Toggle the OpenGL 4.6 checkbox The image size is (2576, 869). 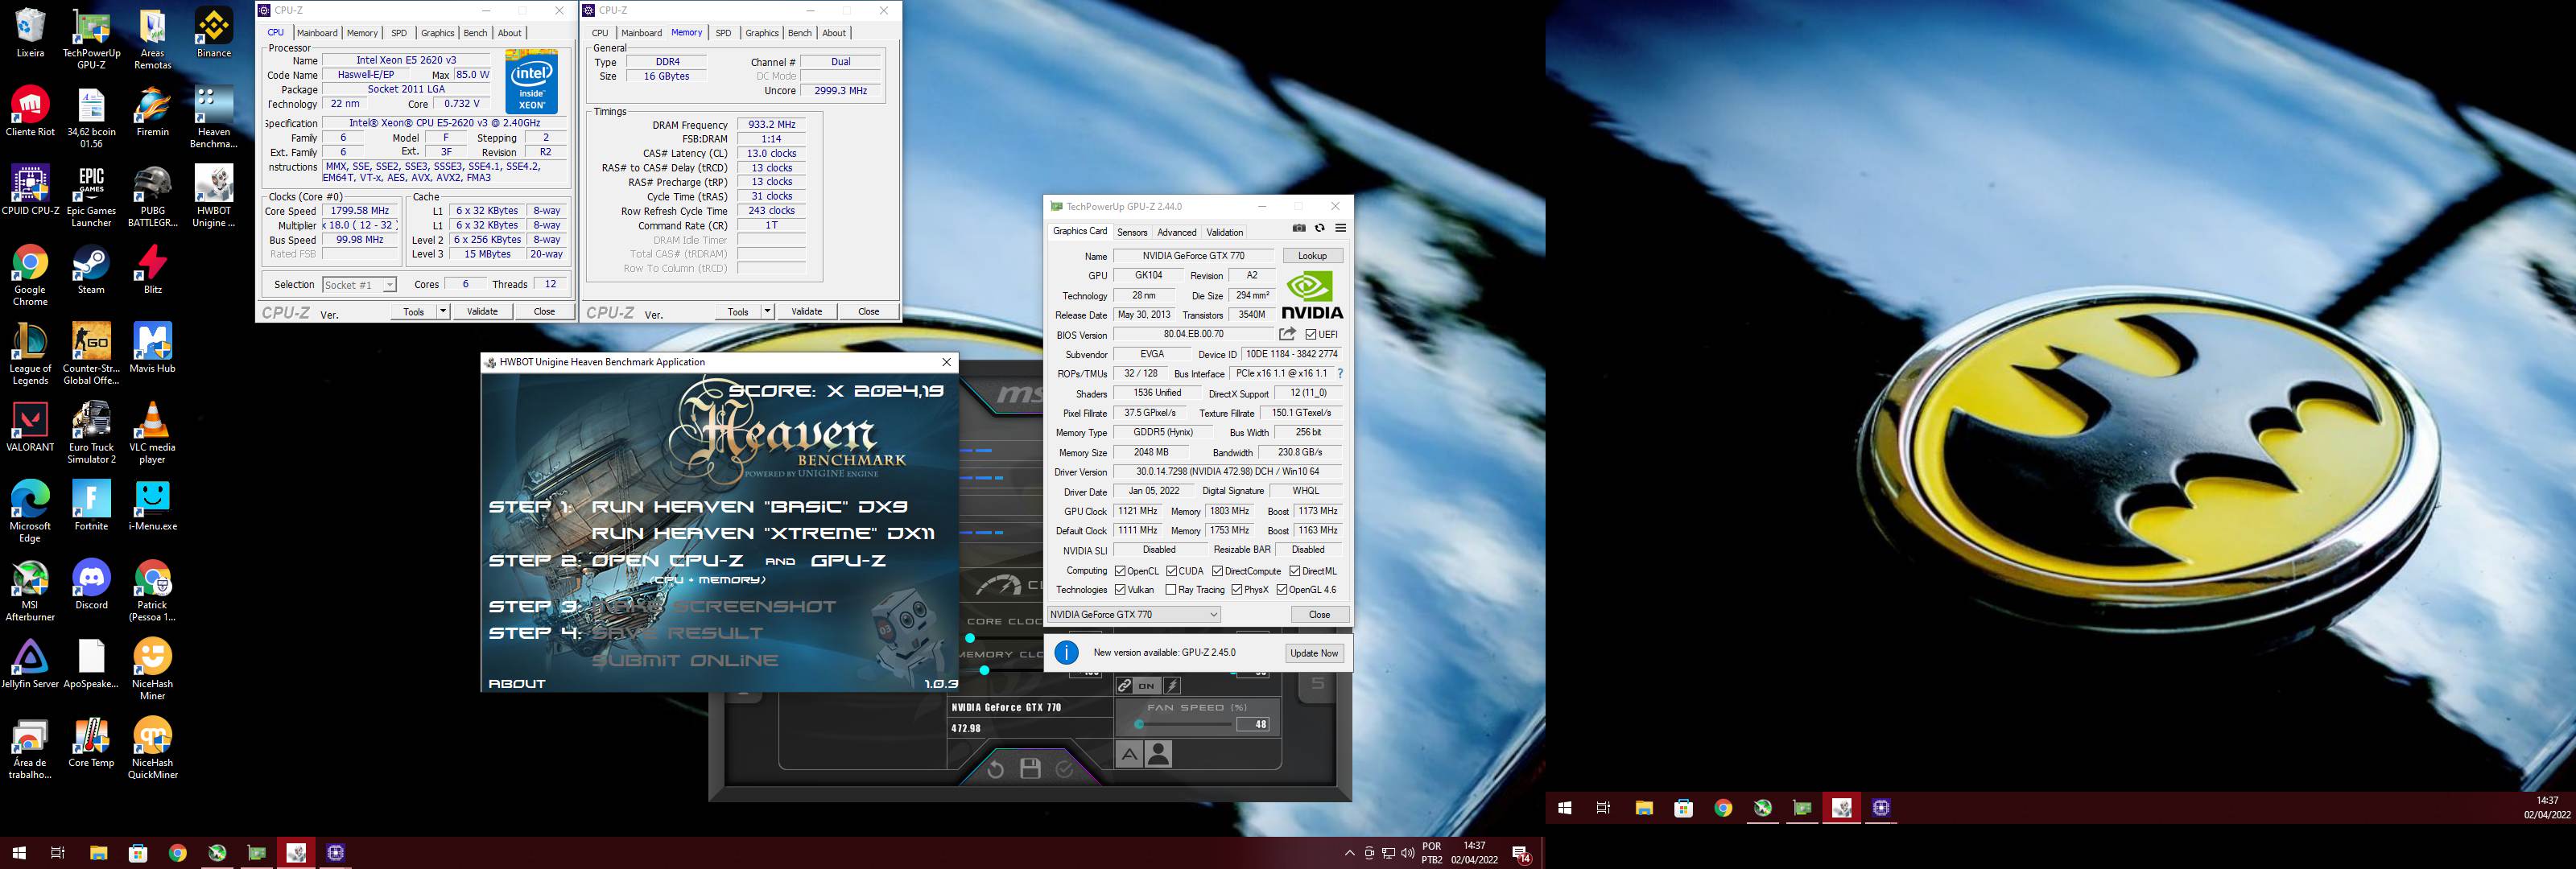click(1282, 590)
